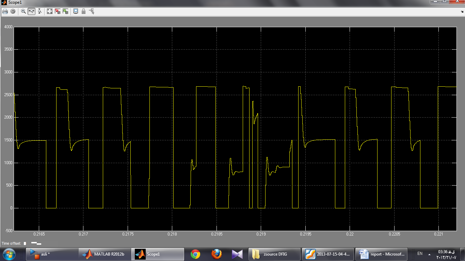Open the Windows Start menu
The height and width of the screenshot is (261, 465).
click(9, 254)
